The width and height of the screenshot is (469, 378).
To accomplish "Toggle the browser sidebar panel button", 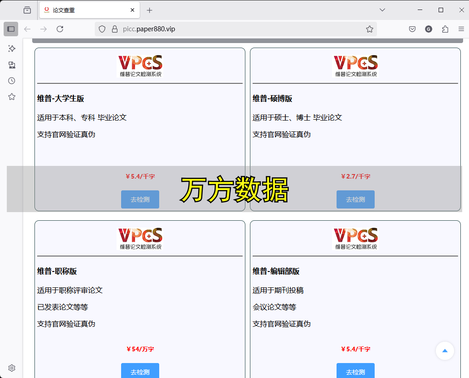I will pos(11,29).
